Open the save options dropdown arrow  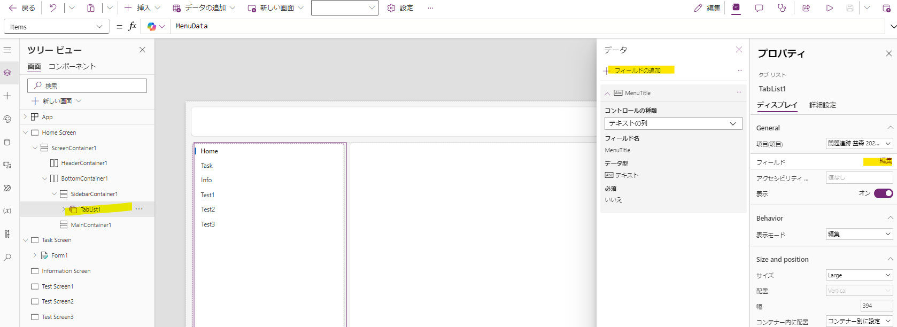[x=867, y=8]
